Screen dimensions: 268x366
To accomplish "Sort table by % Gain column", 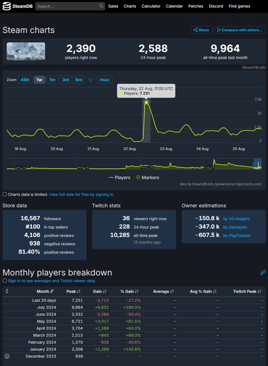I will coord(129,291).
